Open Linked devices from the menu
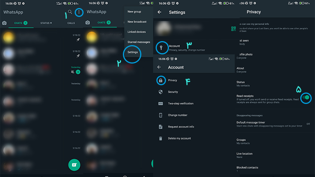 tap(137, 32)
